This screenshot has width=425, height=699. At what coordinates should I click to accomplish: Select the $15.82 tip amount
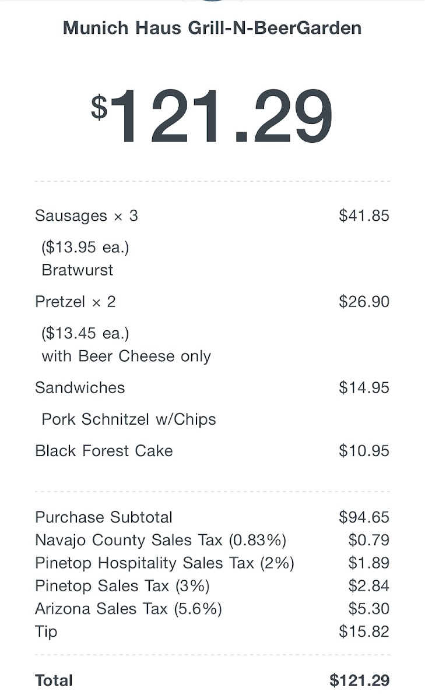(x=364, y=631)
